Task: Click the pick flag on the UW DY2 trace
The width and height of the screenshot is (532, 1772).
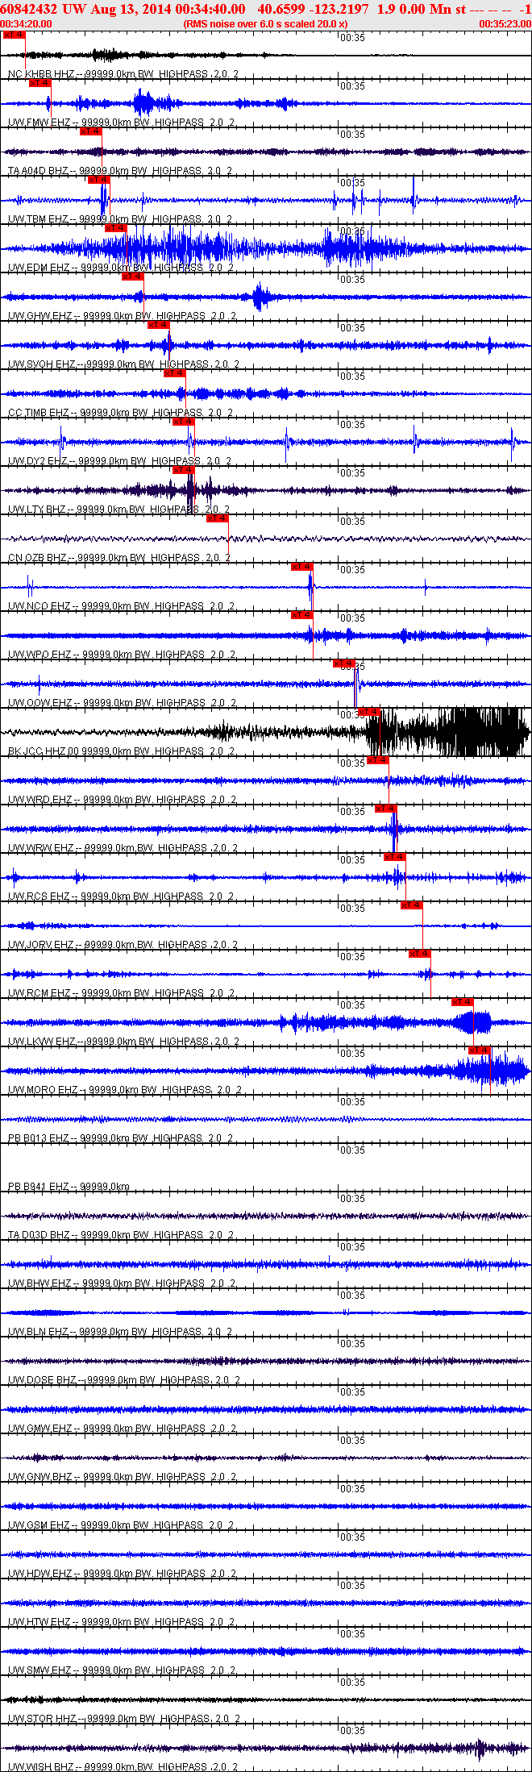Action: (x=183, y=422)
